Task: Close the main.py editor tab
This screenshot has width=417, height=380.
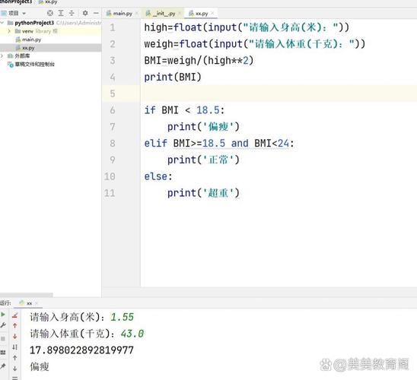Action: (x=137, y=13)
